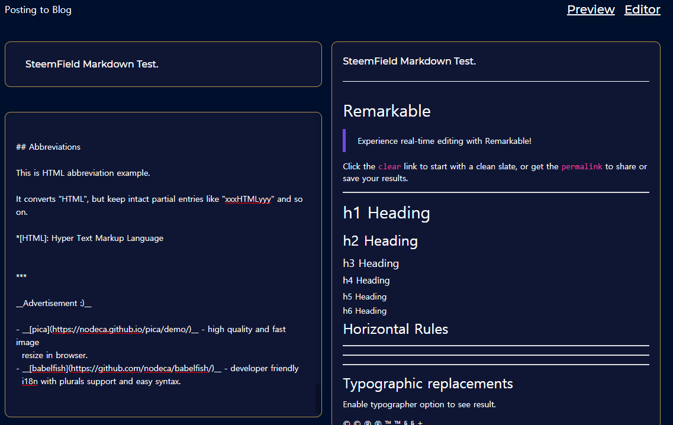Click the editor's vertical scrollbar thumb
Image resolution: width=673 pixels, height=425 pixels.
318,398
